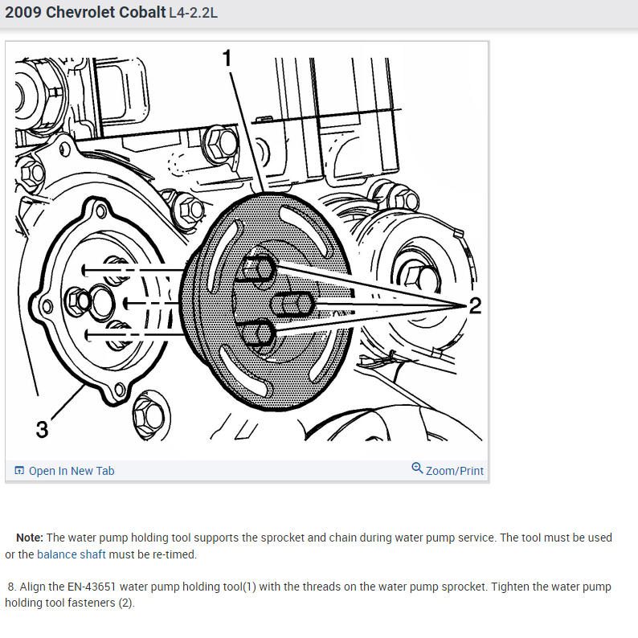Select the Zoom/Print link text

tap(455, 471)
